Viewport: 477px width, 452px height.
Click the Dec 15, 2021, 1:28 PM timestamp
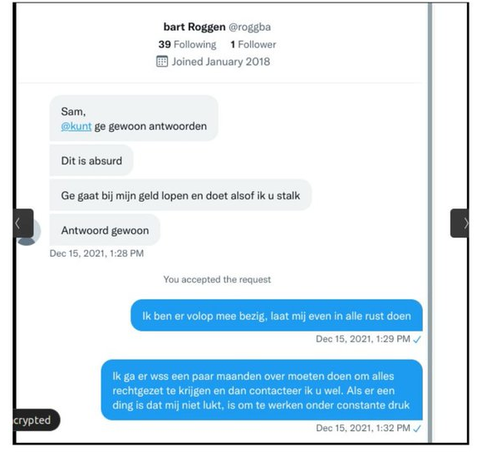click(x=96, y=253)
